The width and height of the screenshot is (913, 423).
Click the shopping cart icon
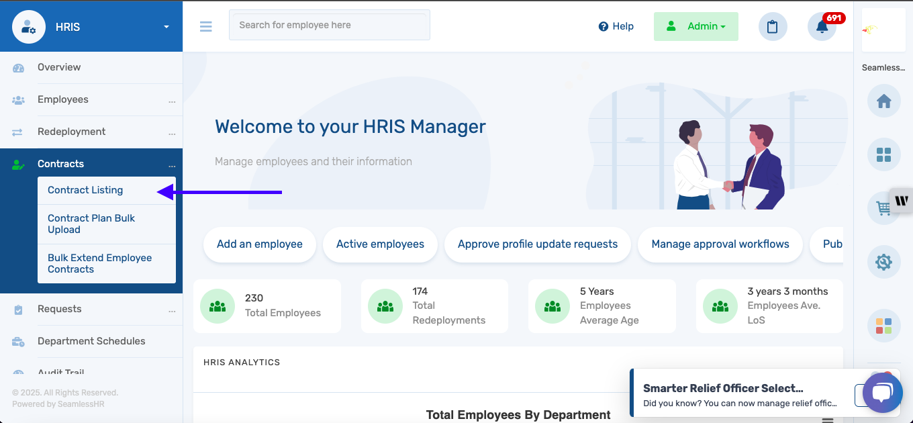point(881,209)
